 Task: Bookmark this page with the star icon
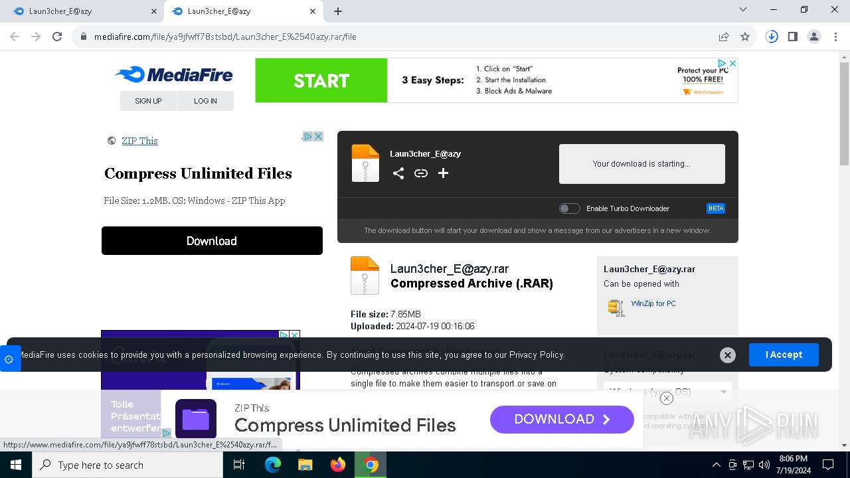[745, 37]
